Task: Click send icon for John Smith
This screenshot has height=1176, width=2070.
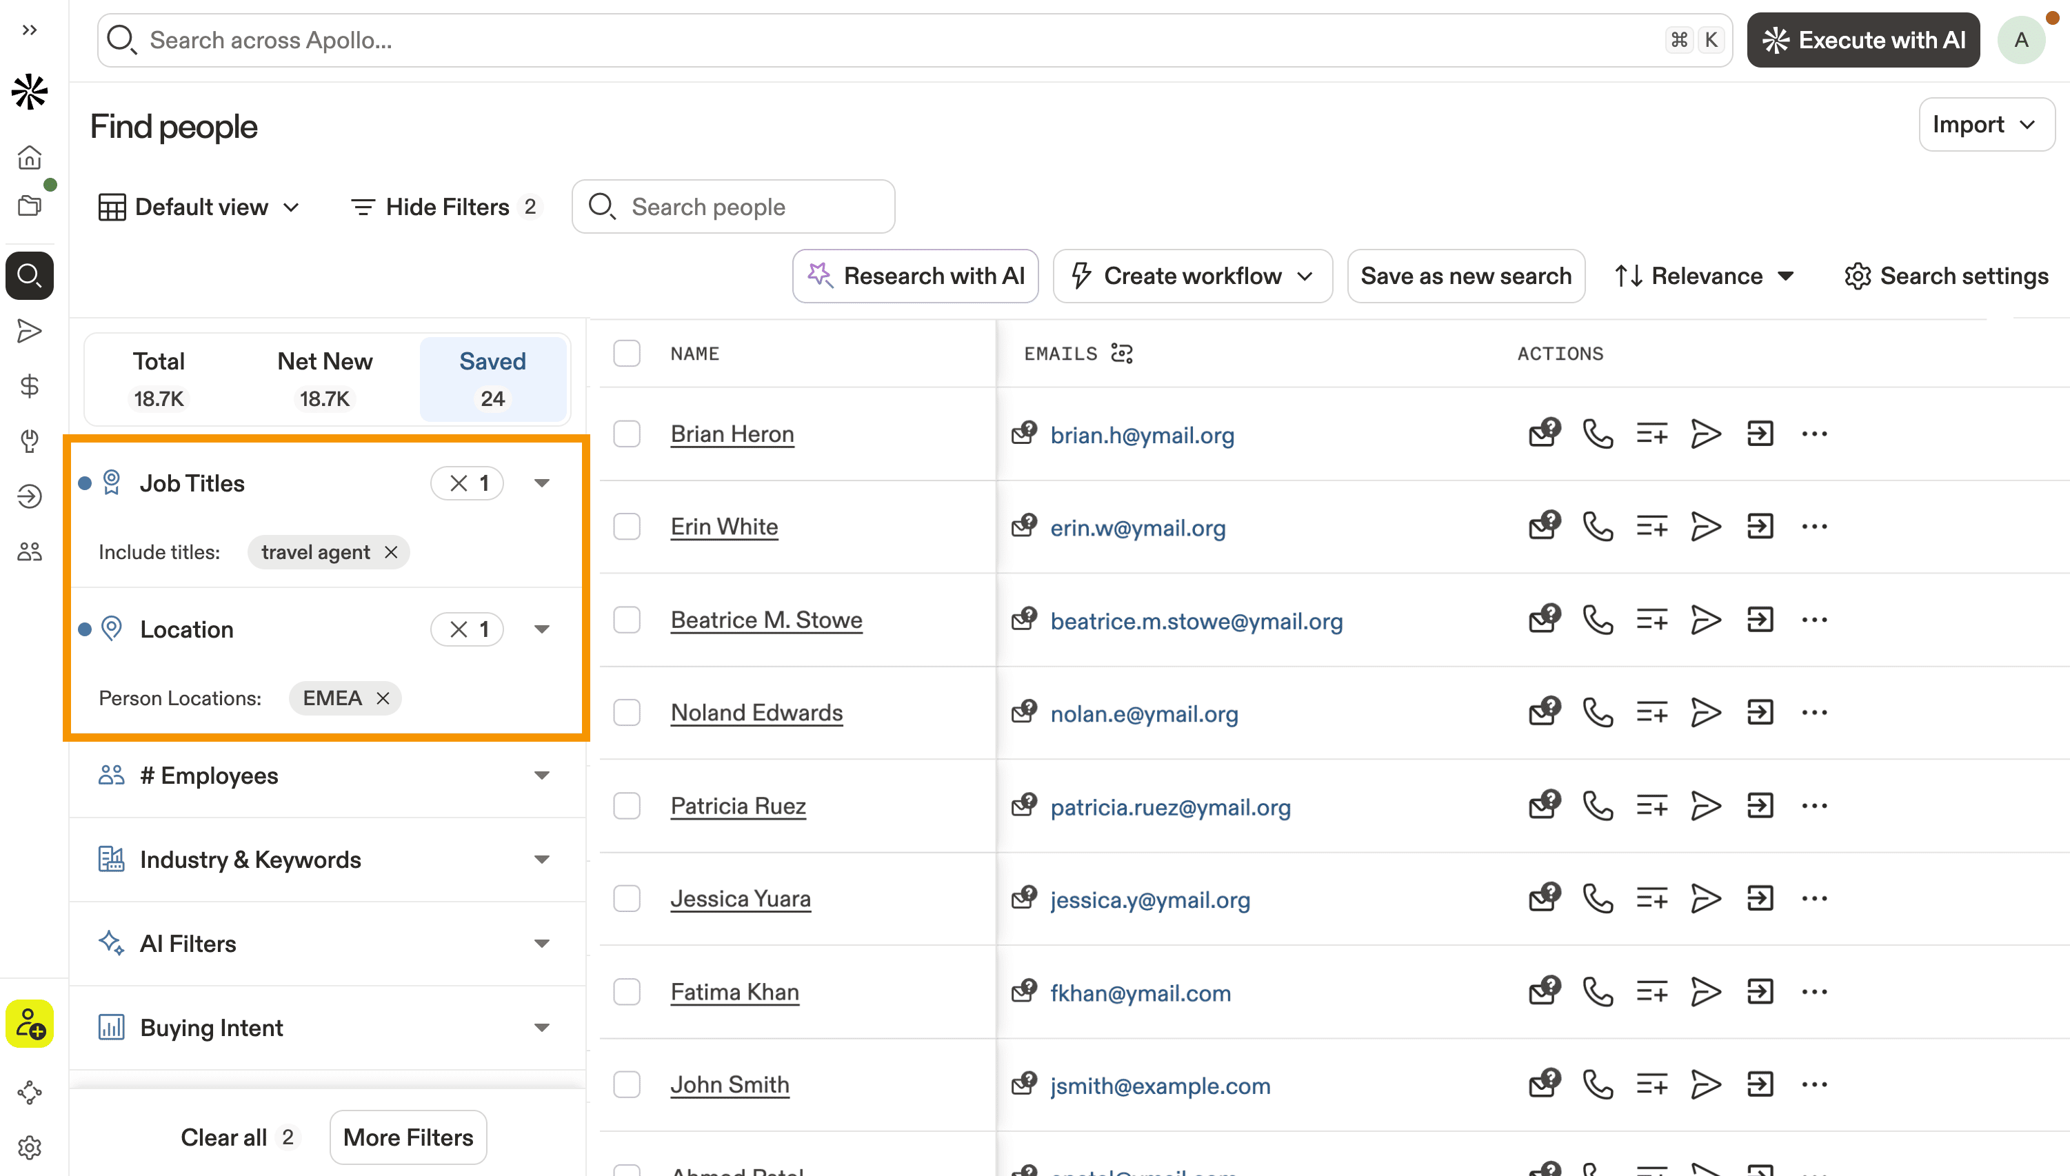Action: point(1706,1084)
